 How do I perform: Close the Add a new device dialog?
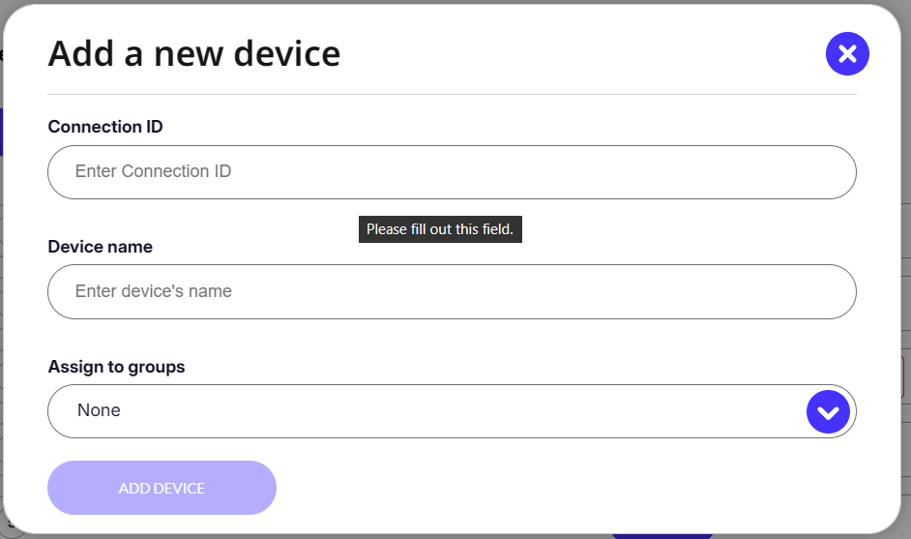[847, 54]
